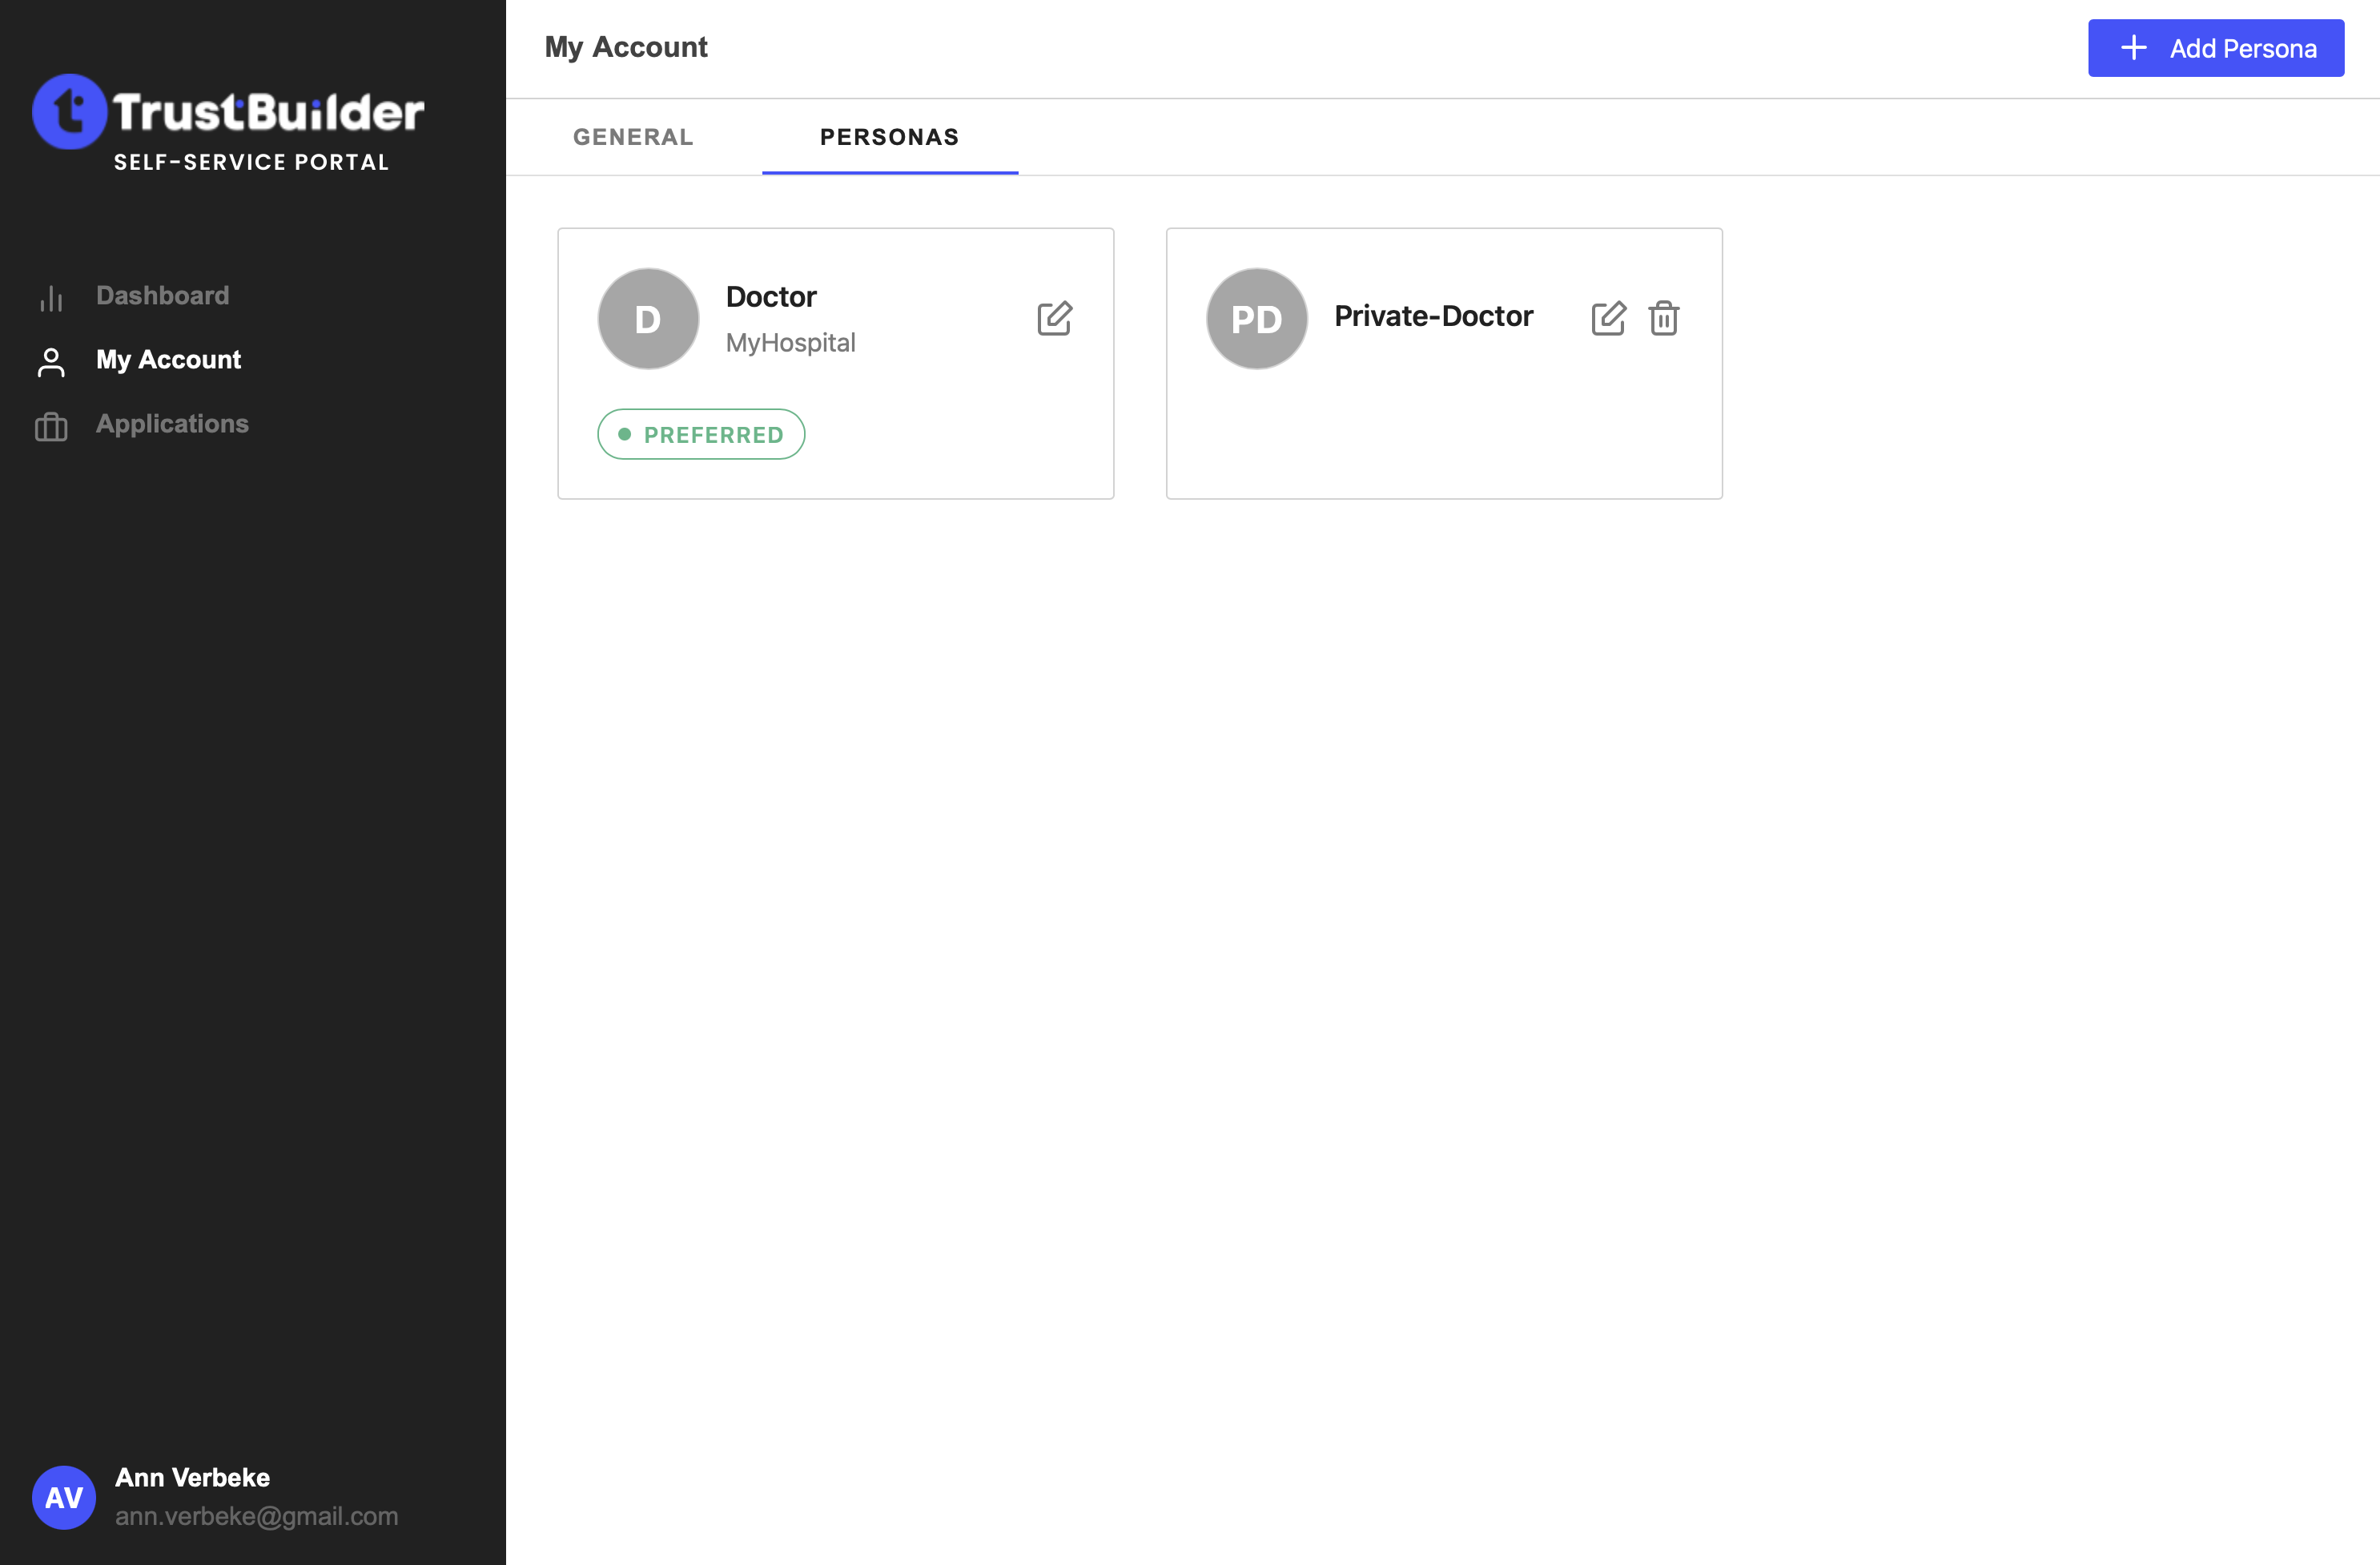The height and width of the screenshot is (1565, 2380).
Task: Click the AV user avatar
Action: (x=64, y=1496)
